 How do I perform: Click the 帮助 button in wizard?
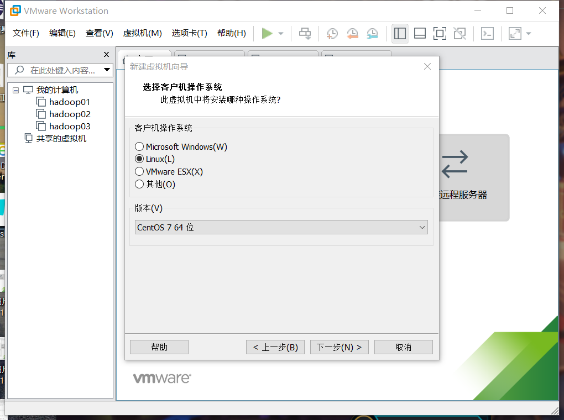pyautogui.click(x=159, y=347)
